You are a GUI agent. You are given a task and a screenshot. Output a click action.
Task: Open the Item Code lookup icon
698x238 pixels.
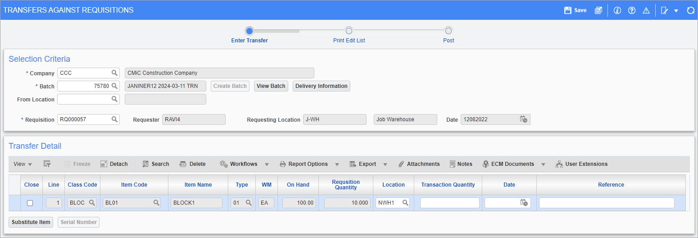156,203
